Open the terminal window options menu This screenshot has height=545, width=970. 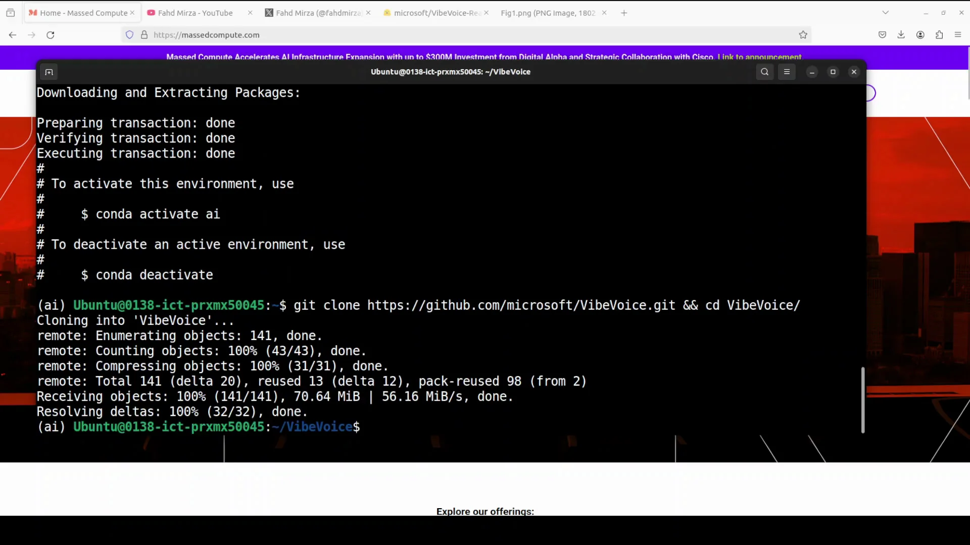click(x=787, y=72)
